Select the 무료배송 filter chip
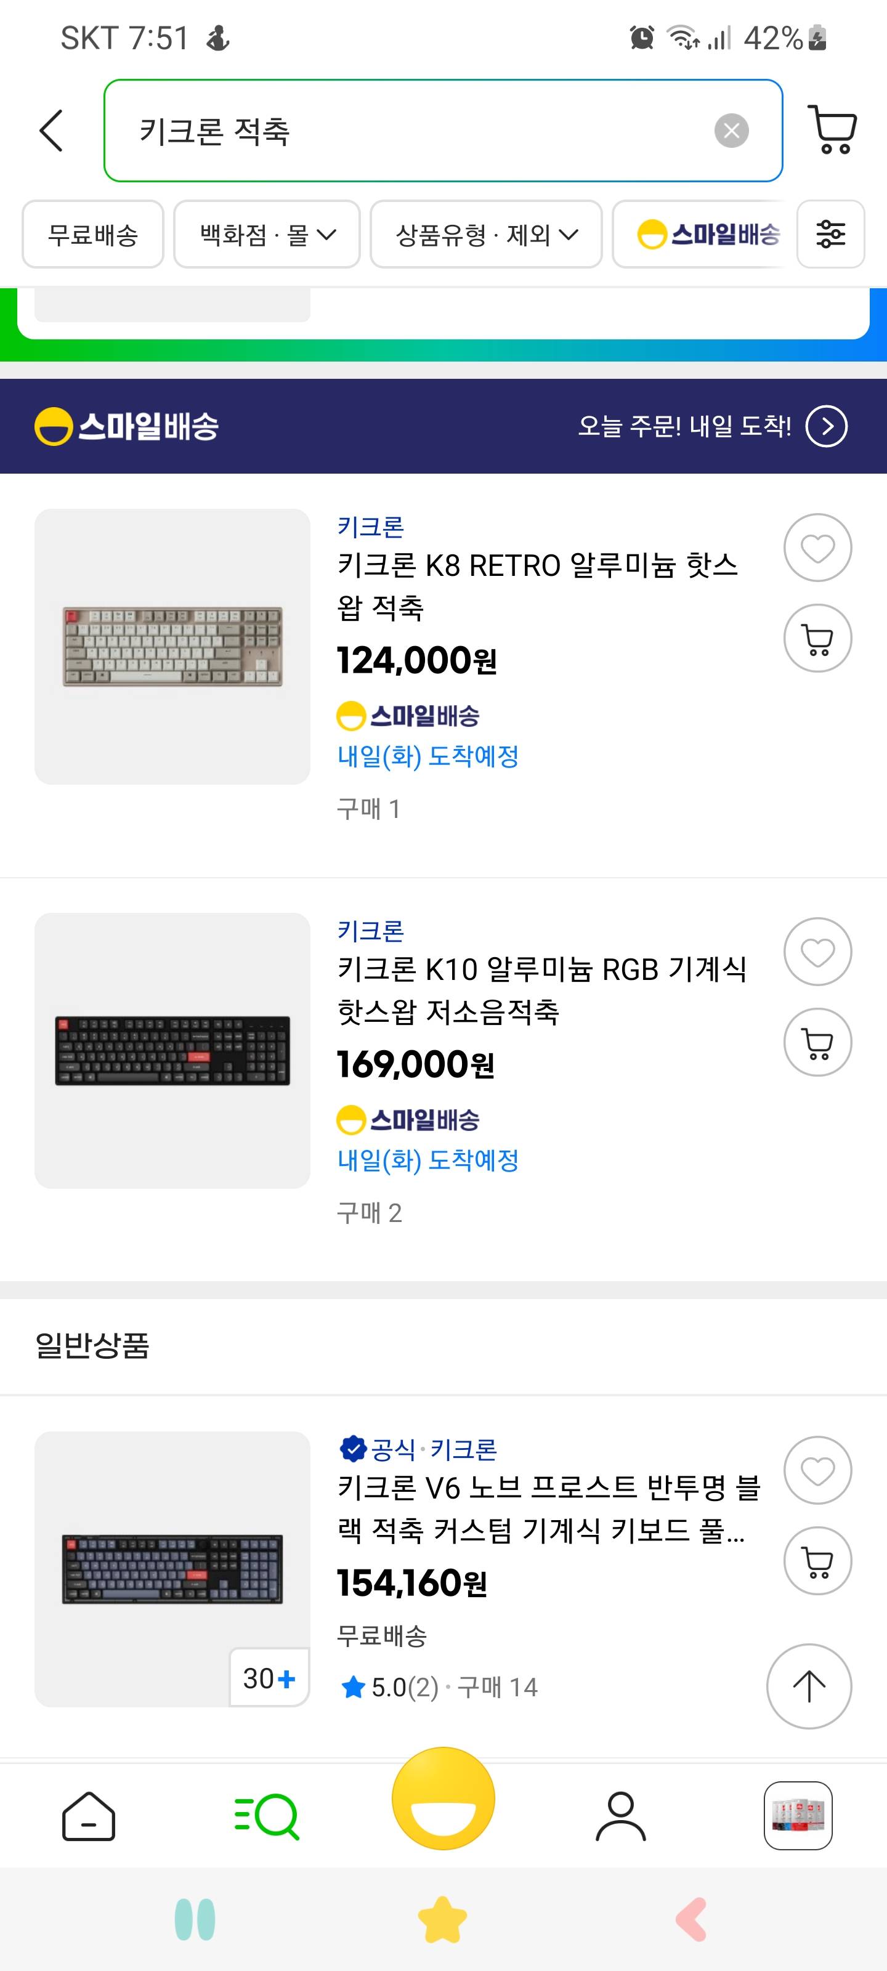Screen dimensions: 887x1971 coord(92,234)
